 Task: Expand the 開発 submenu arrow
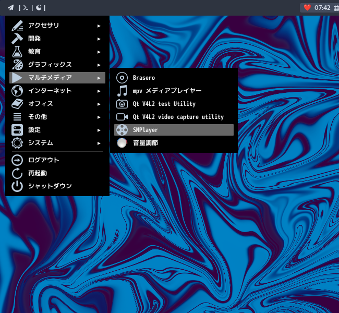(99, 39)
